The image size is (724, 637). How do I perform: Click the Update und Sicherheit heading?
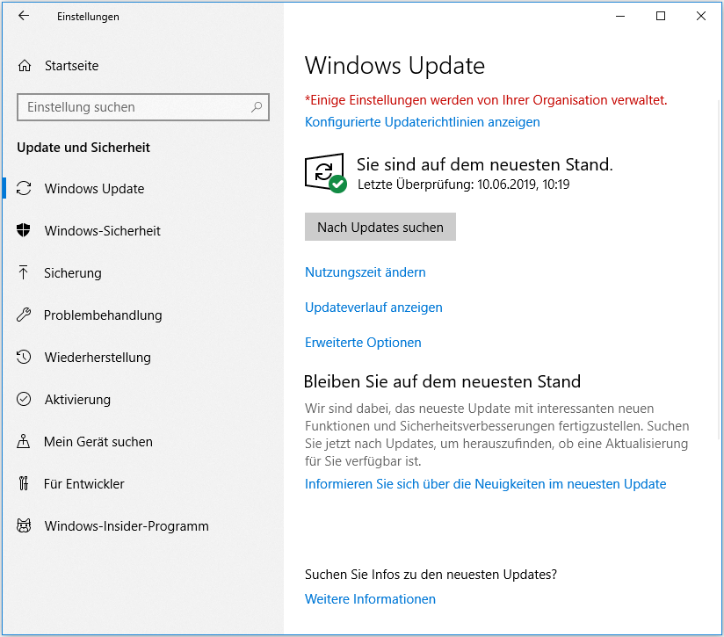(x=83, y=148)
